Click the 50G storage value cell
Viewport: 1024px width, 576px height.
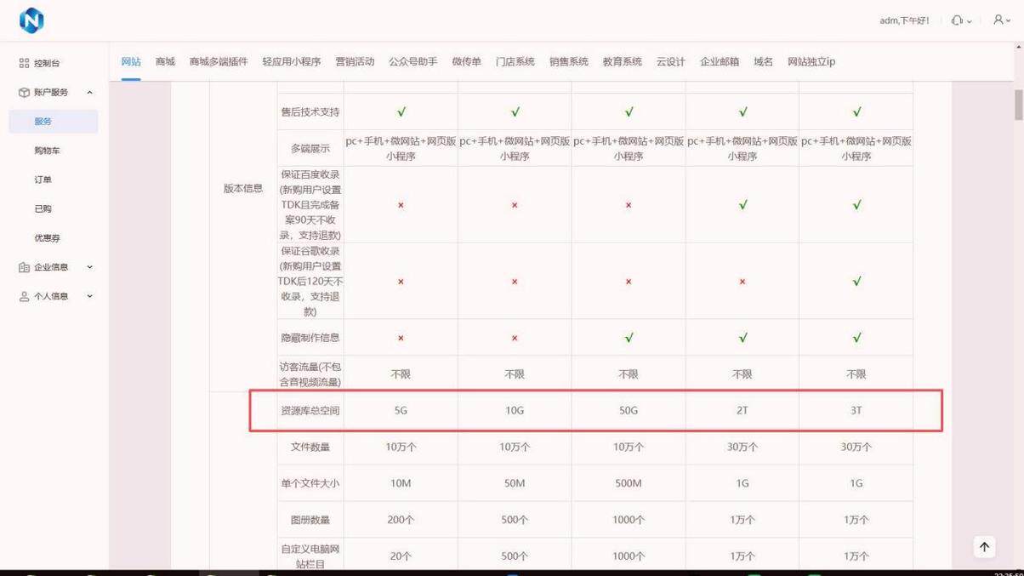(x=629, y=410)
